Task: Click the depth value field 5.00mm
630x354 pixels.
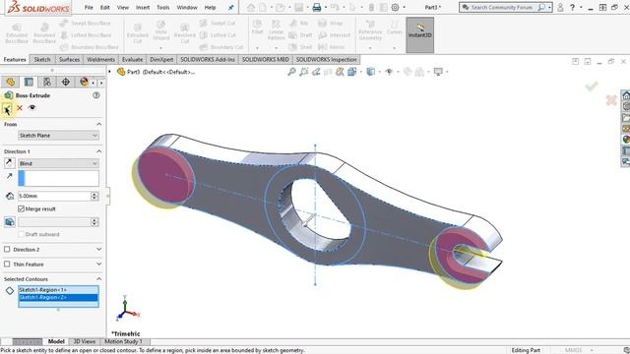Action: coord(54,196)
